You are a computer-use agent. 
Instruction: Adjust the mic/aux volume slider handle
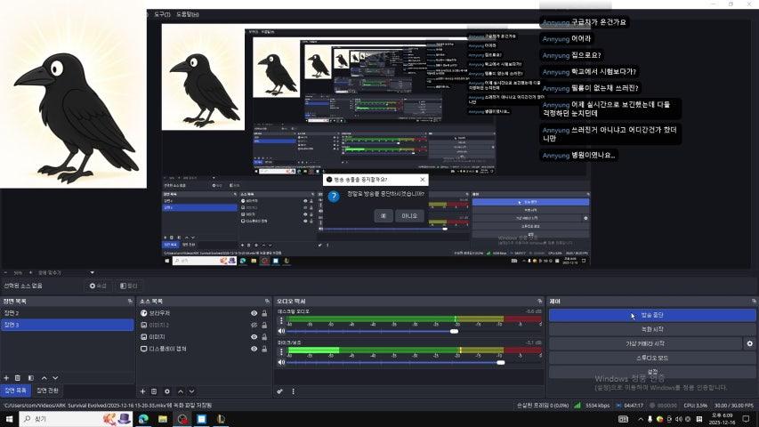(500, 362)
